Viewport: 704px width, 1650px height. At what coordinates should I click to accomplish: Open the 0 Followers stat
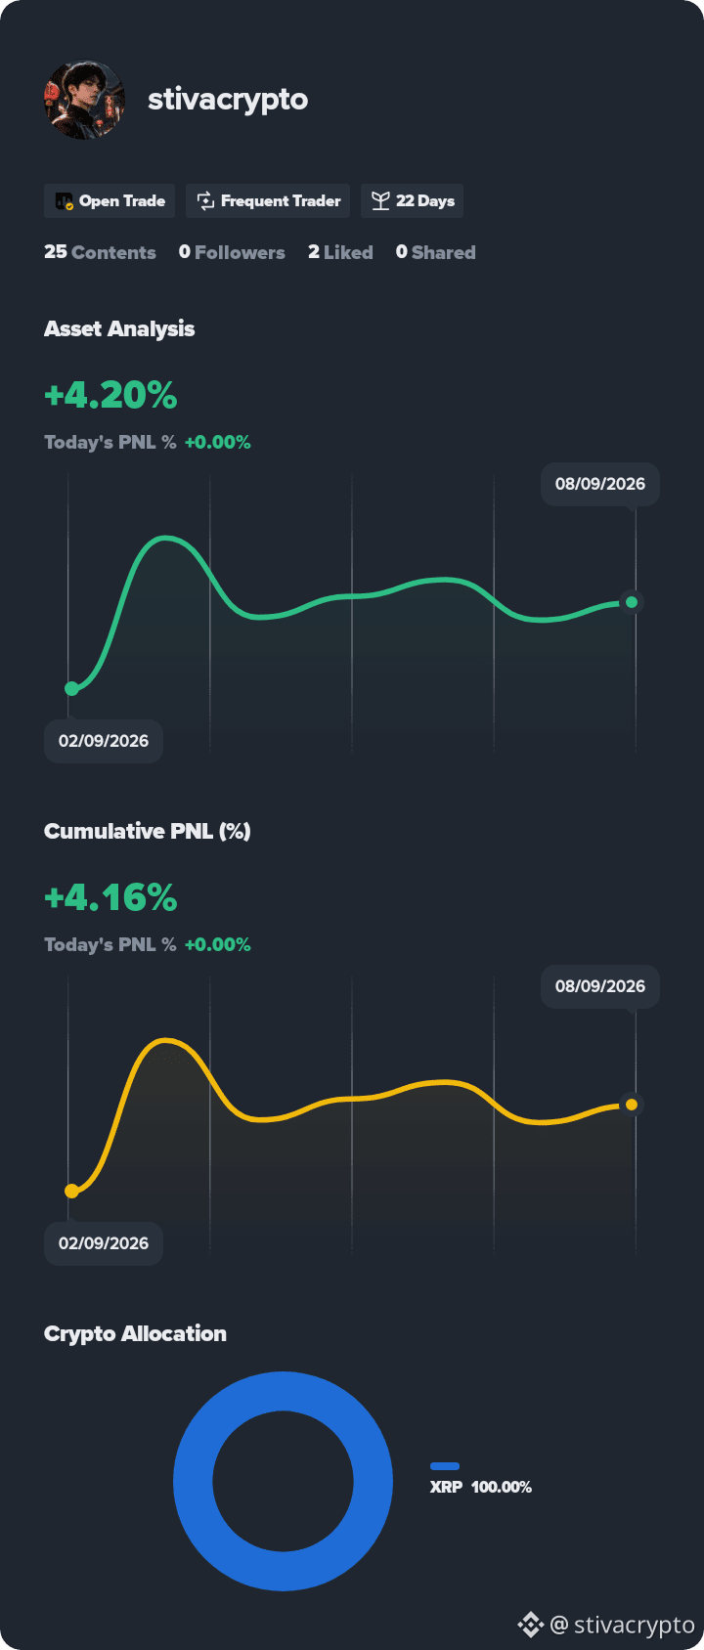[x=232, y=252]
